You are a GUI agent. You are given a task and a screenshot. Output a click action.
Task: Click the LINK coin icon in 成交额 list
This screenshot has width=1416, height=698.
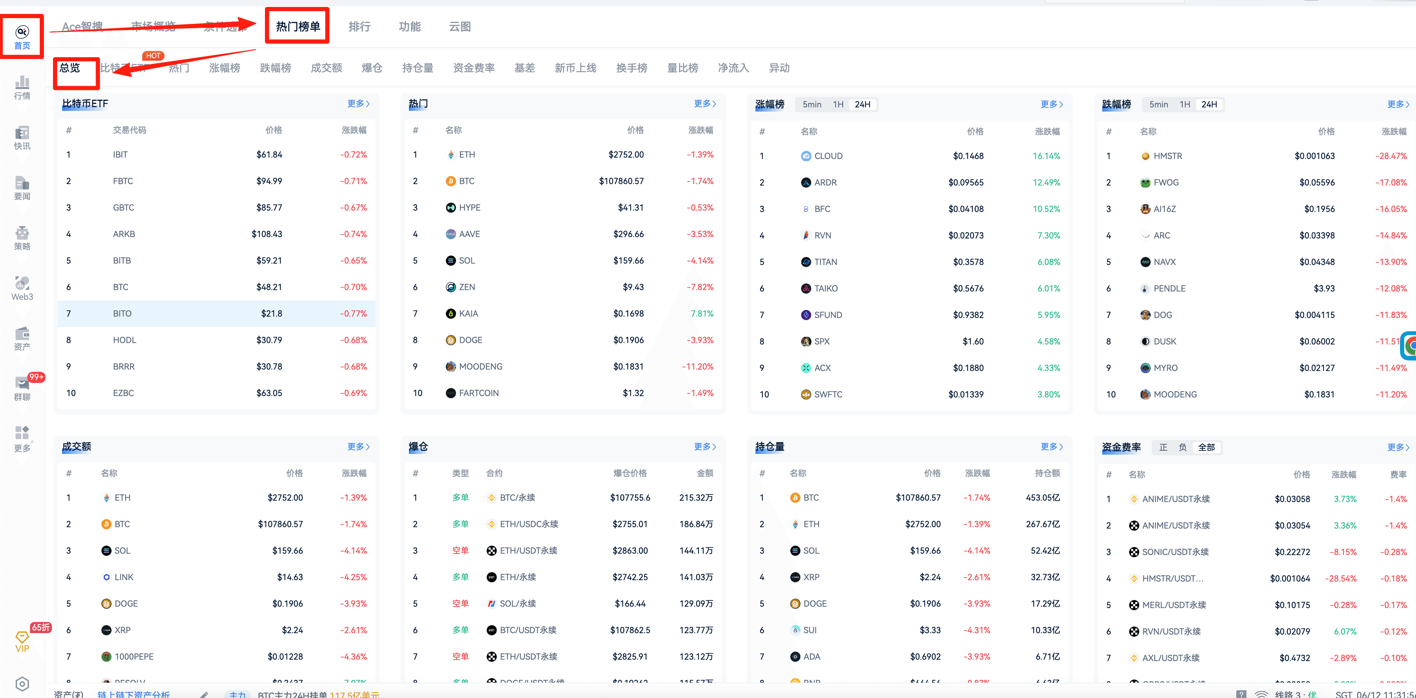tap(107, 577)
